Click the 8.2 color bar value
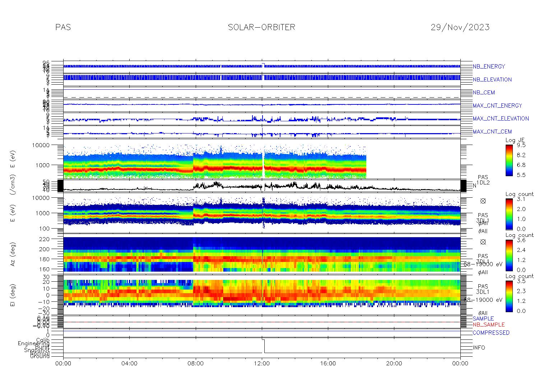Viewport: 543px width, 366px height. tap(521, 155)
